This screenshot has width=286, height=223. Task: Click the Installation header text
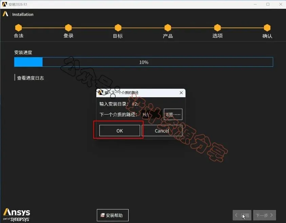coord(23,14)
